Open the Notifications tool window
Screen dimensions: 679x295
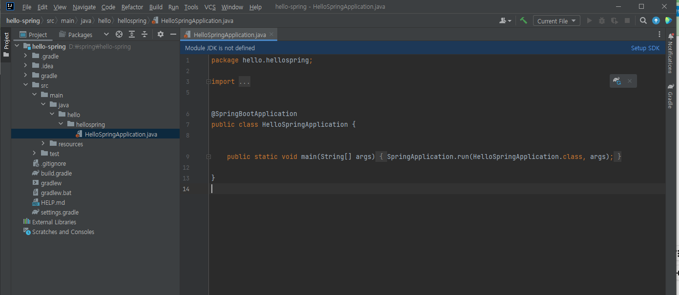671,54
